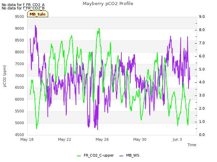
Task: Click the 5500 left axis value
Action: tap(20, 111)
